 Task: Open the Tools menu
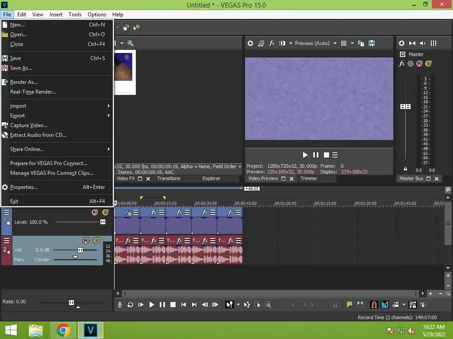tap(75, 15)
